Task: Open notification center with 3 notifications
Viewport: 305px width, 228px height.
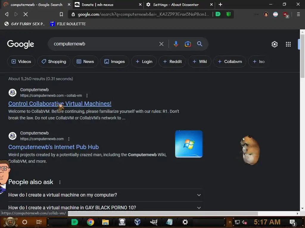Action: [x=292, y=222]
